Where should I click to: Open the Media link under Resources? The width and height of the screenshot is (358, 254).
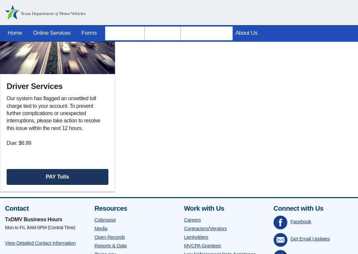point(101,229)
